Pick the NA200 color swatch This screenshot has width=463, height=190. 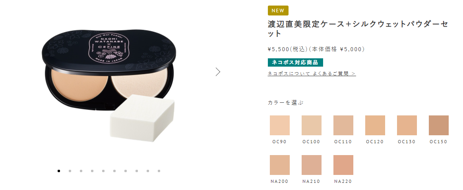coord(280,165)
